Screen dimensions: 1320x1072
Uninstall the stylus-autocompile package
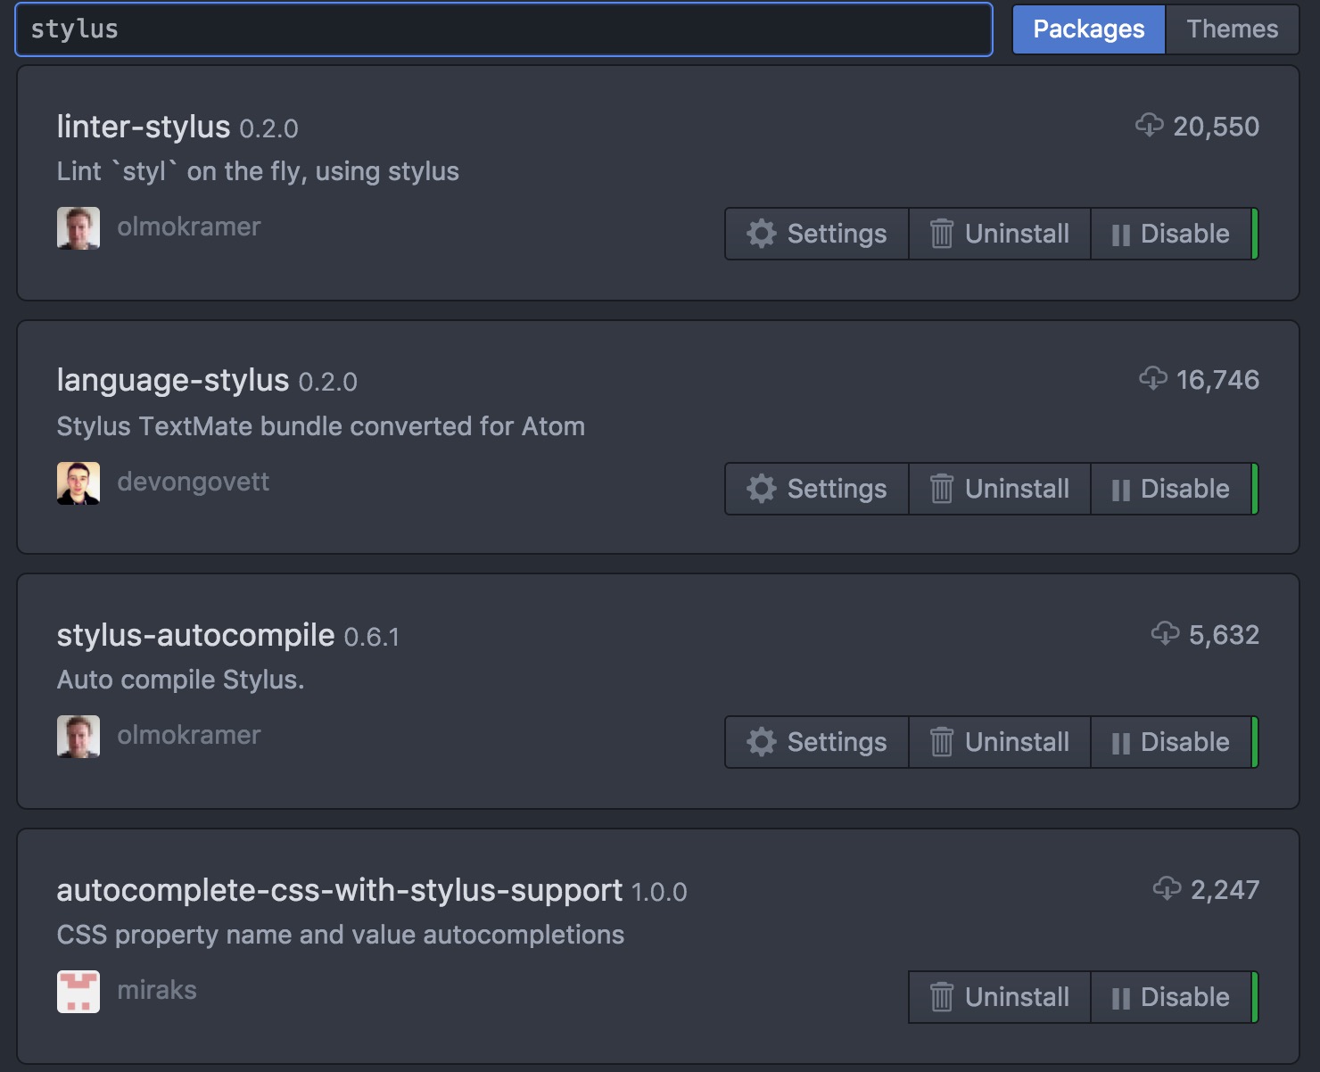pyautogui.click(x=1000, y=742)
